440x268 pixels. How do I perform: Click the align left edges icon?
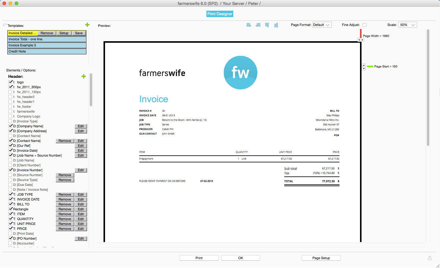coord(249,25)
